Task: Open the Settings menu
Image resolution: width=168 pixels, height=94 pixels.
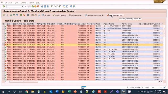Action: pyautogui.click(x=23, y=3)
